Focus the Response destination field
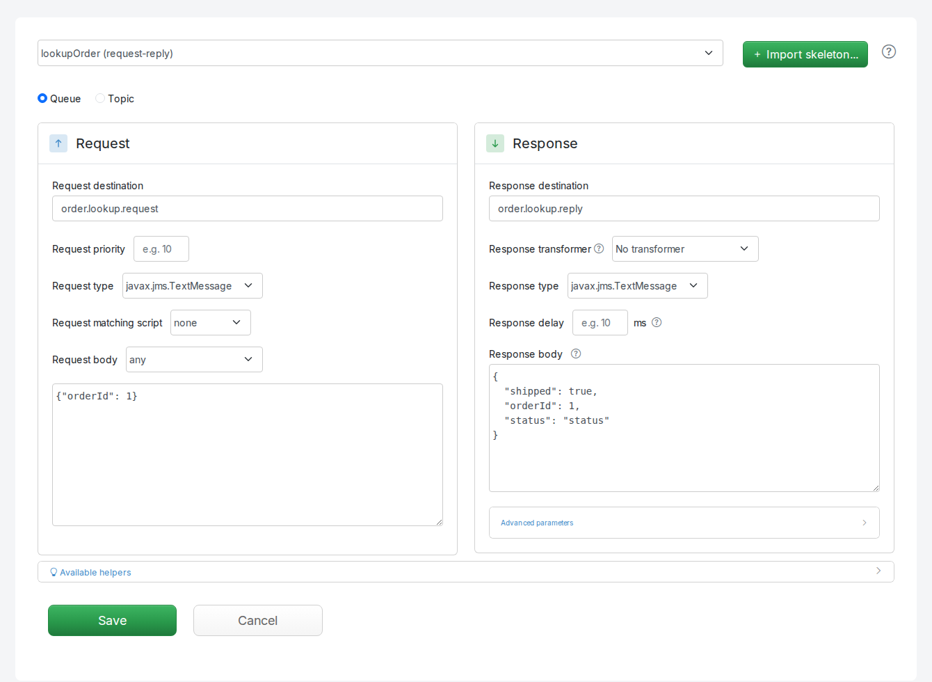 pos(684,208)
